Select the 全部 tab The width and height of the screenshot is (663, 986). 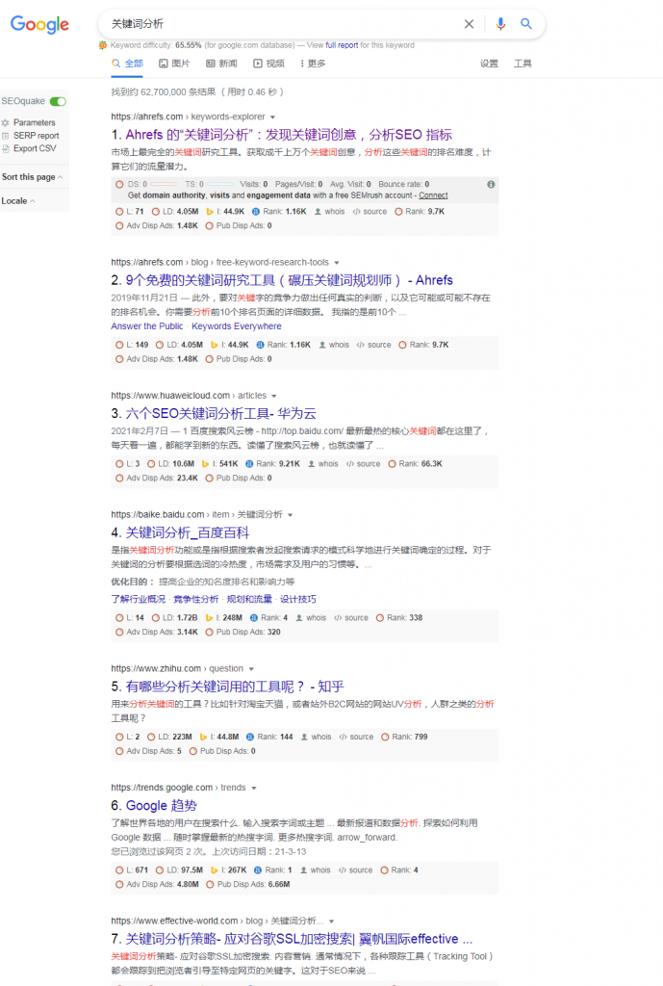[128, 64]
